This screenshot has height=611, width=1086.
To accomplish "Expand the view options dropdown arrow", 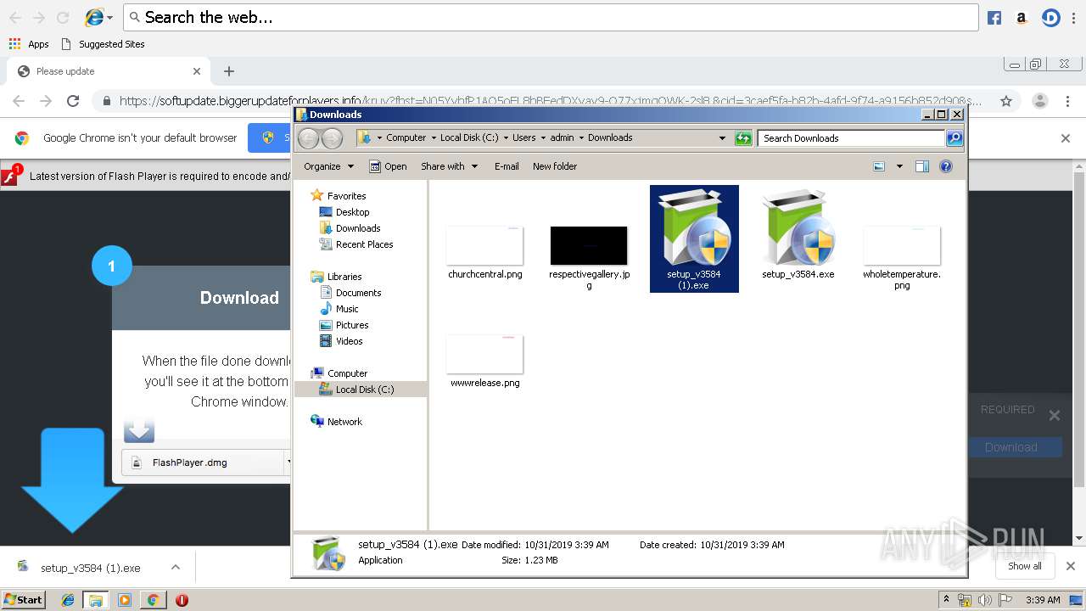I will (x=899, y=166).
